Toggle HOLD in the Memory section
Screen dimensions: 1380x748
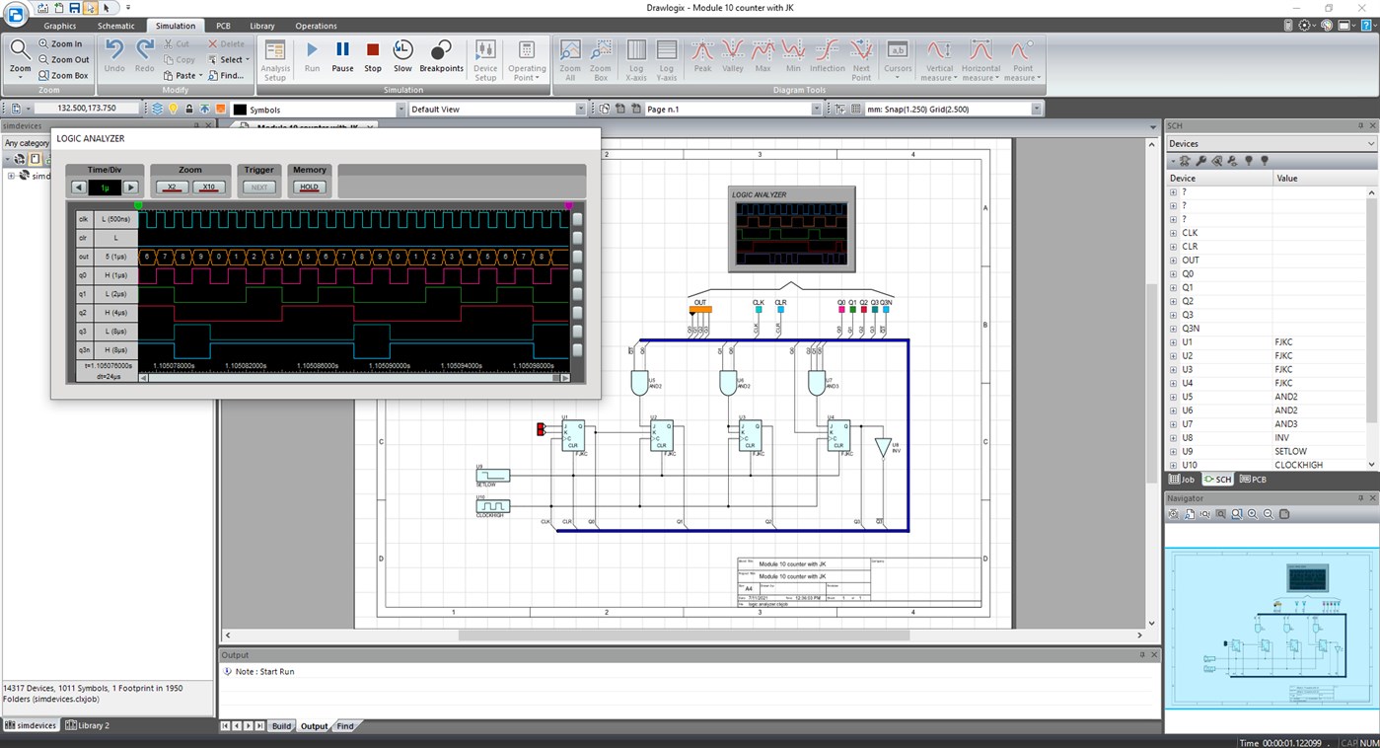click(309, 187)
